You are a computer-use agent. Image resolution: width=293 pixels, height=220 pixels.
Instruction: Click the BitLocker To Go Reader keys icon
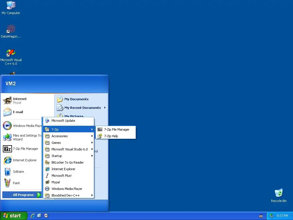coord(47,162)
